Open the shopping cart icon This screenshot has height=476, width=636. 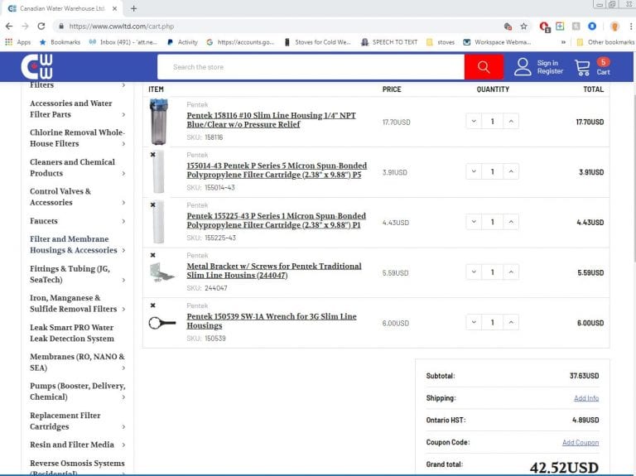tap(583, 67)
